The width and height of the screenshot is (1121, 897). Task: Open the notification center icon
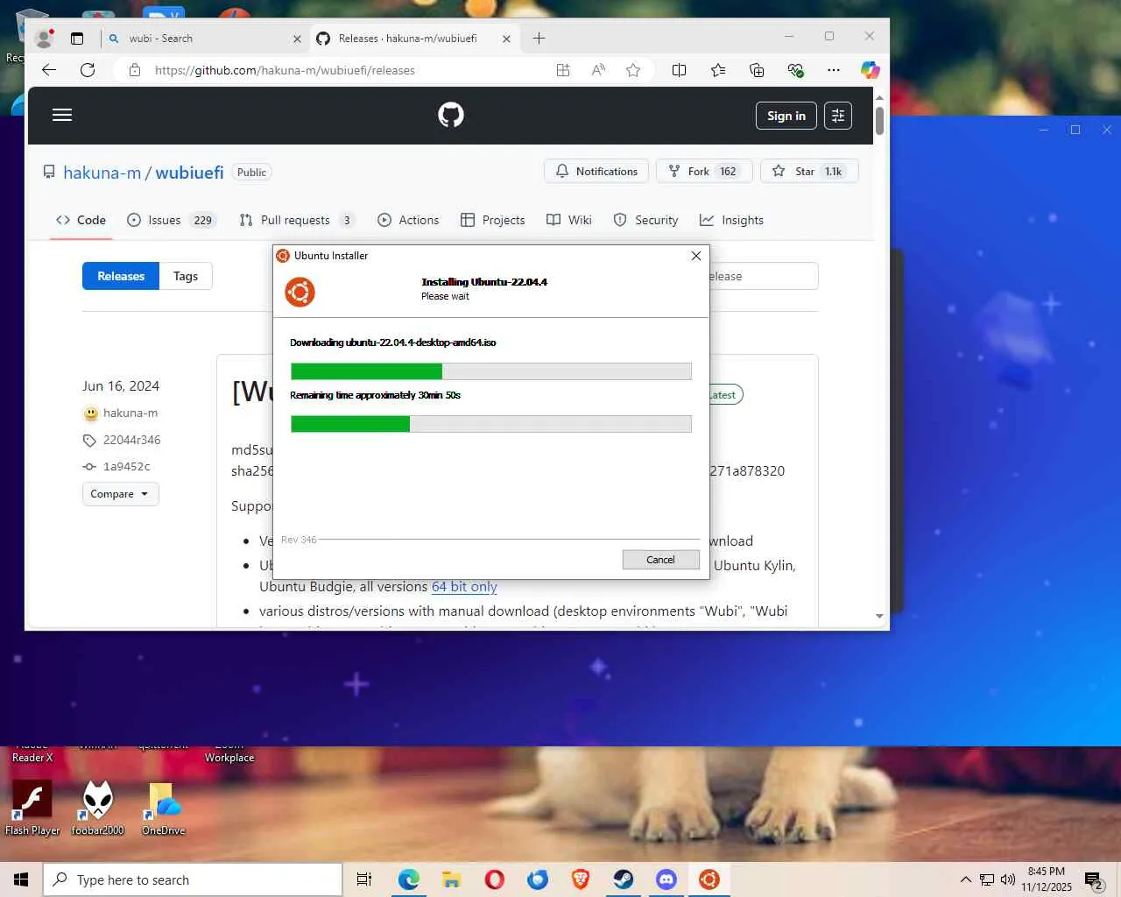pyautogui.click(x=1094, y=879)
